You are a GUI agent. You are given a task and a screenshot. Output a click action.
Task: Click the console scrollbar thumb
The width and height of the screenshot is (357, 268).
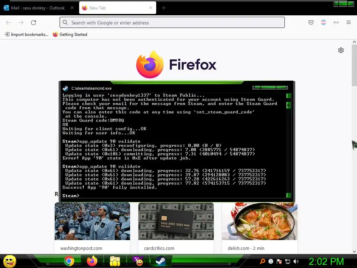(x=288, y=105)
